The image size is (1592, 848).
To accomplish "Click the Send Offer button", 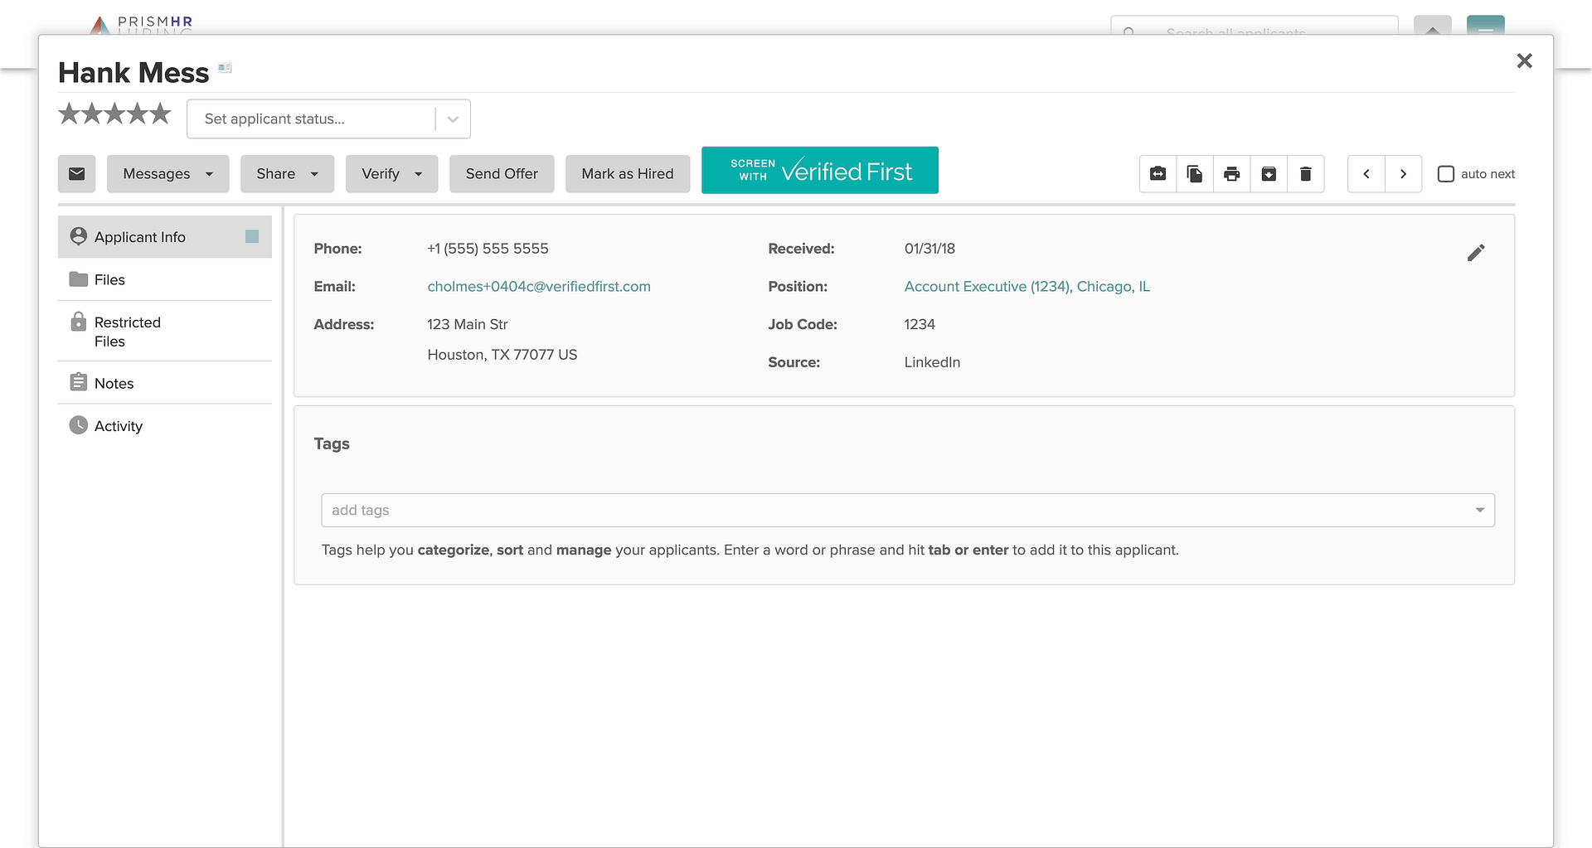I will click(501, 174).
